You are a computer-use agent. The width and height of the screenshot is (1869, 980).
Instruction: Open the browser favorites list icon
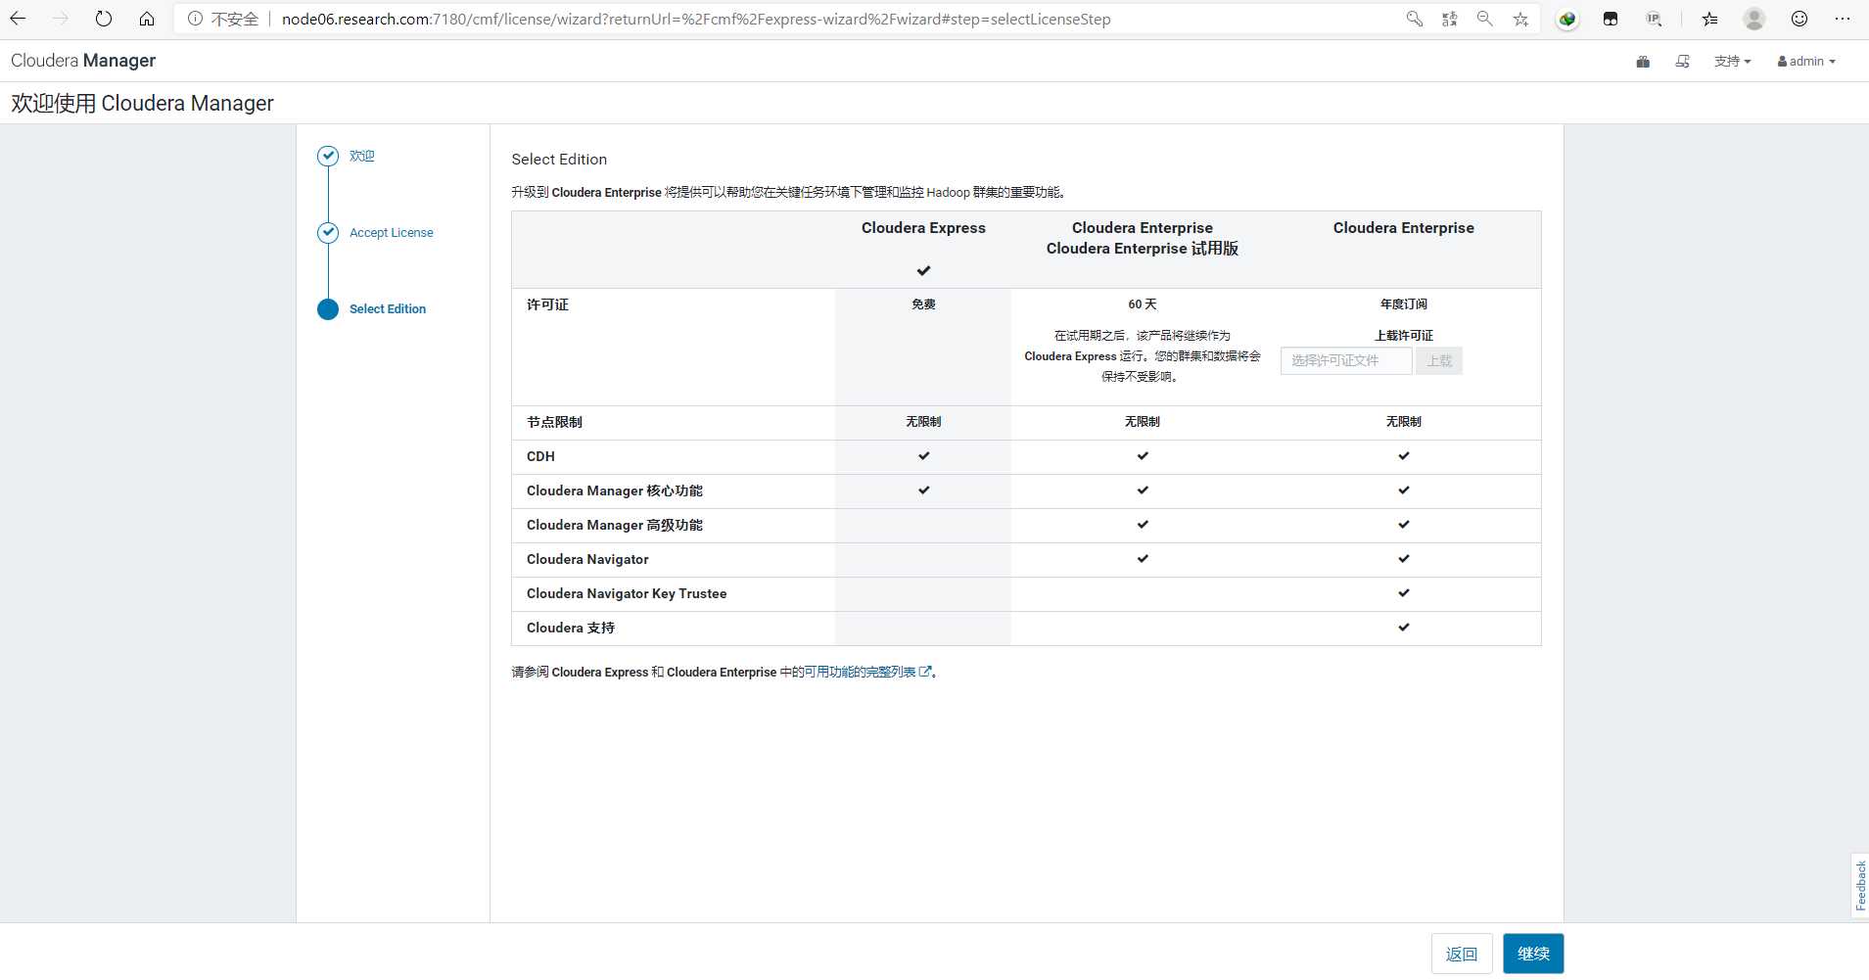click(x=1709, y=19)
